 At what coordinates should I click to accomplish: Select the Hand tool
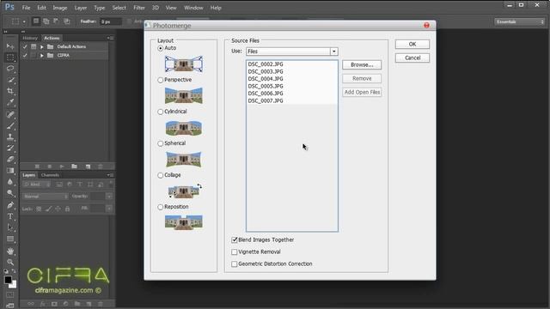click(x=10, y=251)
